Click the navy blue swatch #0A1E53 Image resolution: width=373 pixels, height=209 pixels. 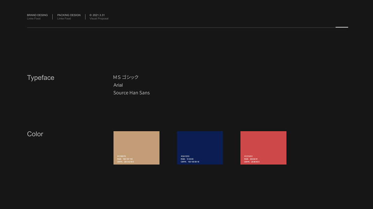click(x=200, y=148)
